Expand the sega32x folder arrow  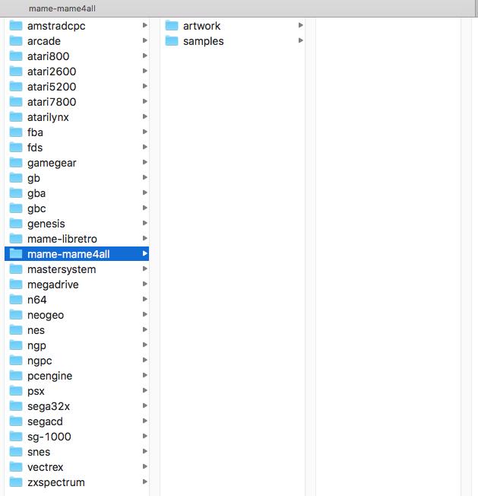[x=145, y=405]
